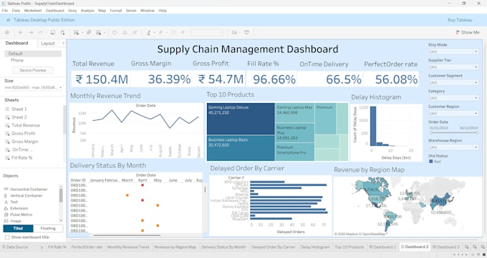Open the Worksheet menu
The height and width of the screenshot is (258, 487).
[33, 11]
